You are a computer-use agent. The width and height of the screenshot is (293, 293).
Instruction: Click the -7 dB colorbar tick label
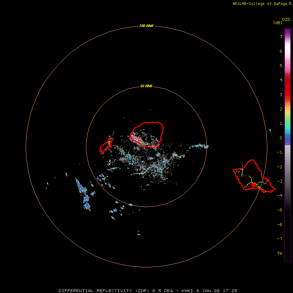[280, 239]
